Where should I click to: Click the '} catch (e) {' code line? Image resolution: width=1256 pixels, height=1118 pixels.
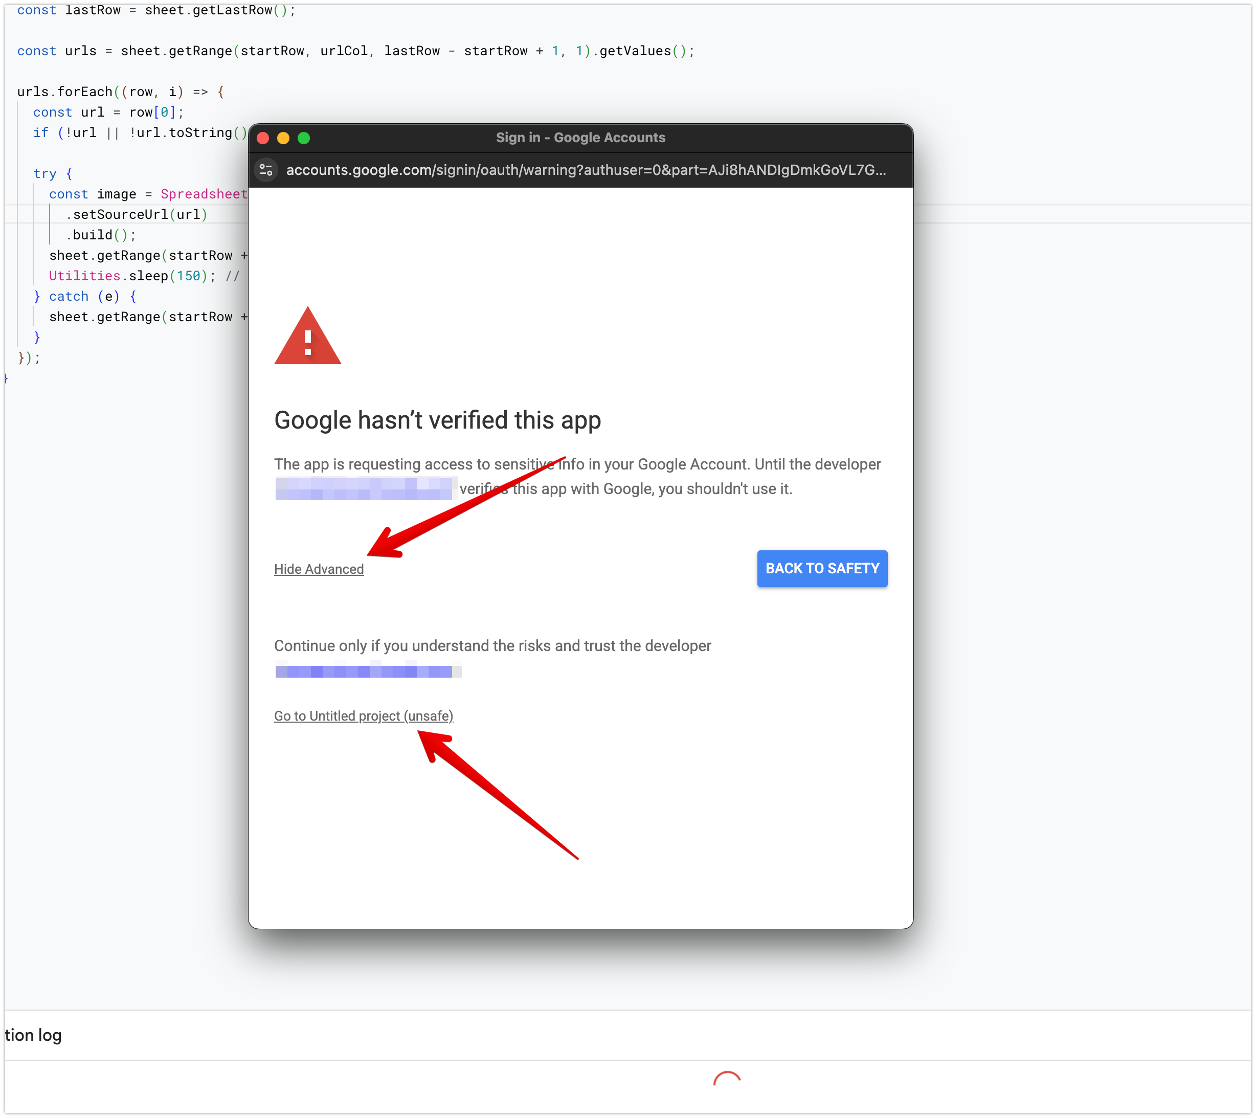click(x=85, y=296)
